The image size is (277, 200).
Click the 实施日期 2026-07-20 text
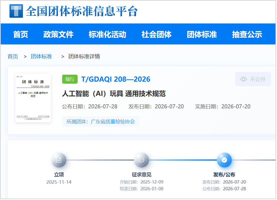click(x=223, y=107)
